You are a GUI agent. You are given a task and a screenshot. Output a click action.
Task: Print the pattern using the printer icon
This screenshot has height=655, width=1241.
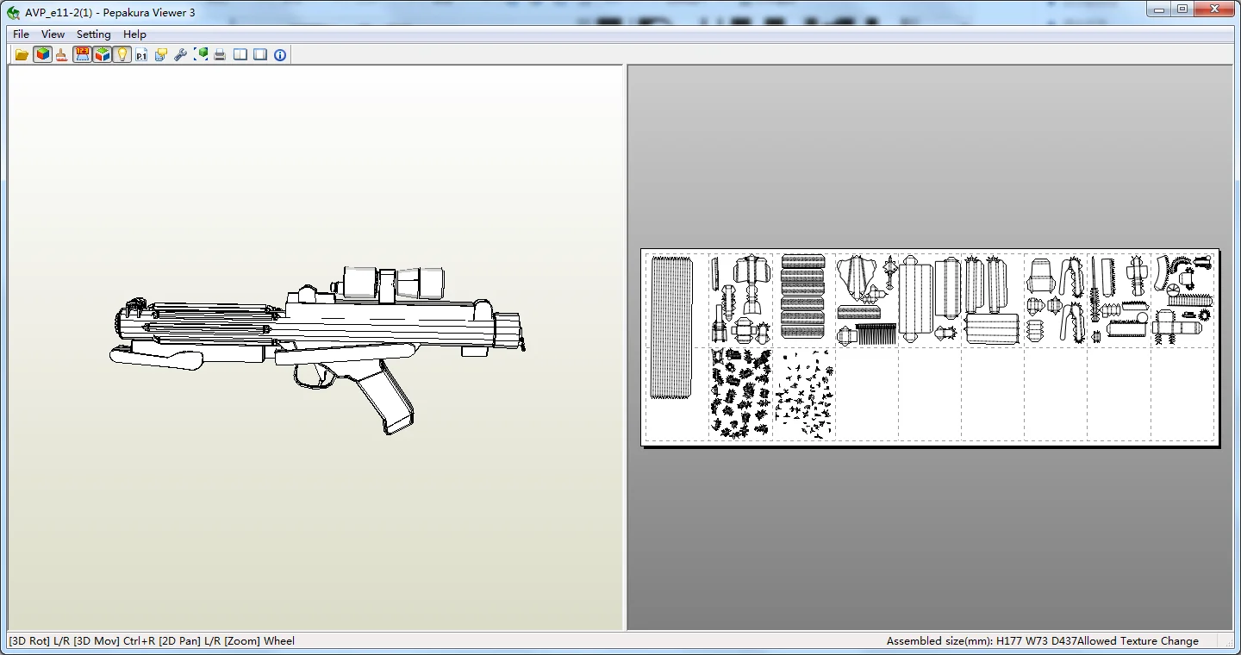[221, 55]
